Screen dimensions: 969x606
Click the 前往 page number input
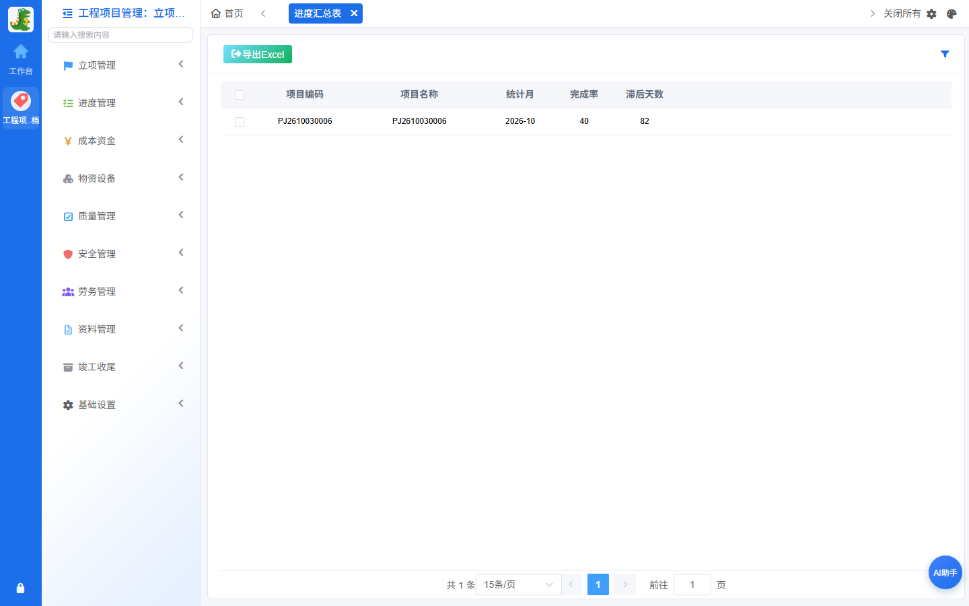coord(692,584)
